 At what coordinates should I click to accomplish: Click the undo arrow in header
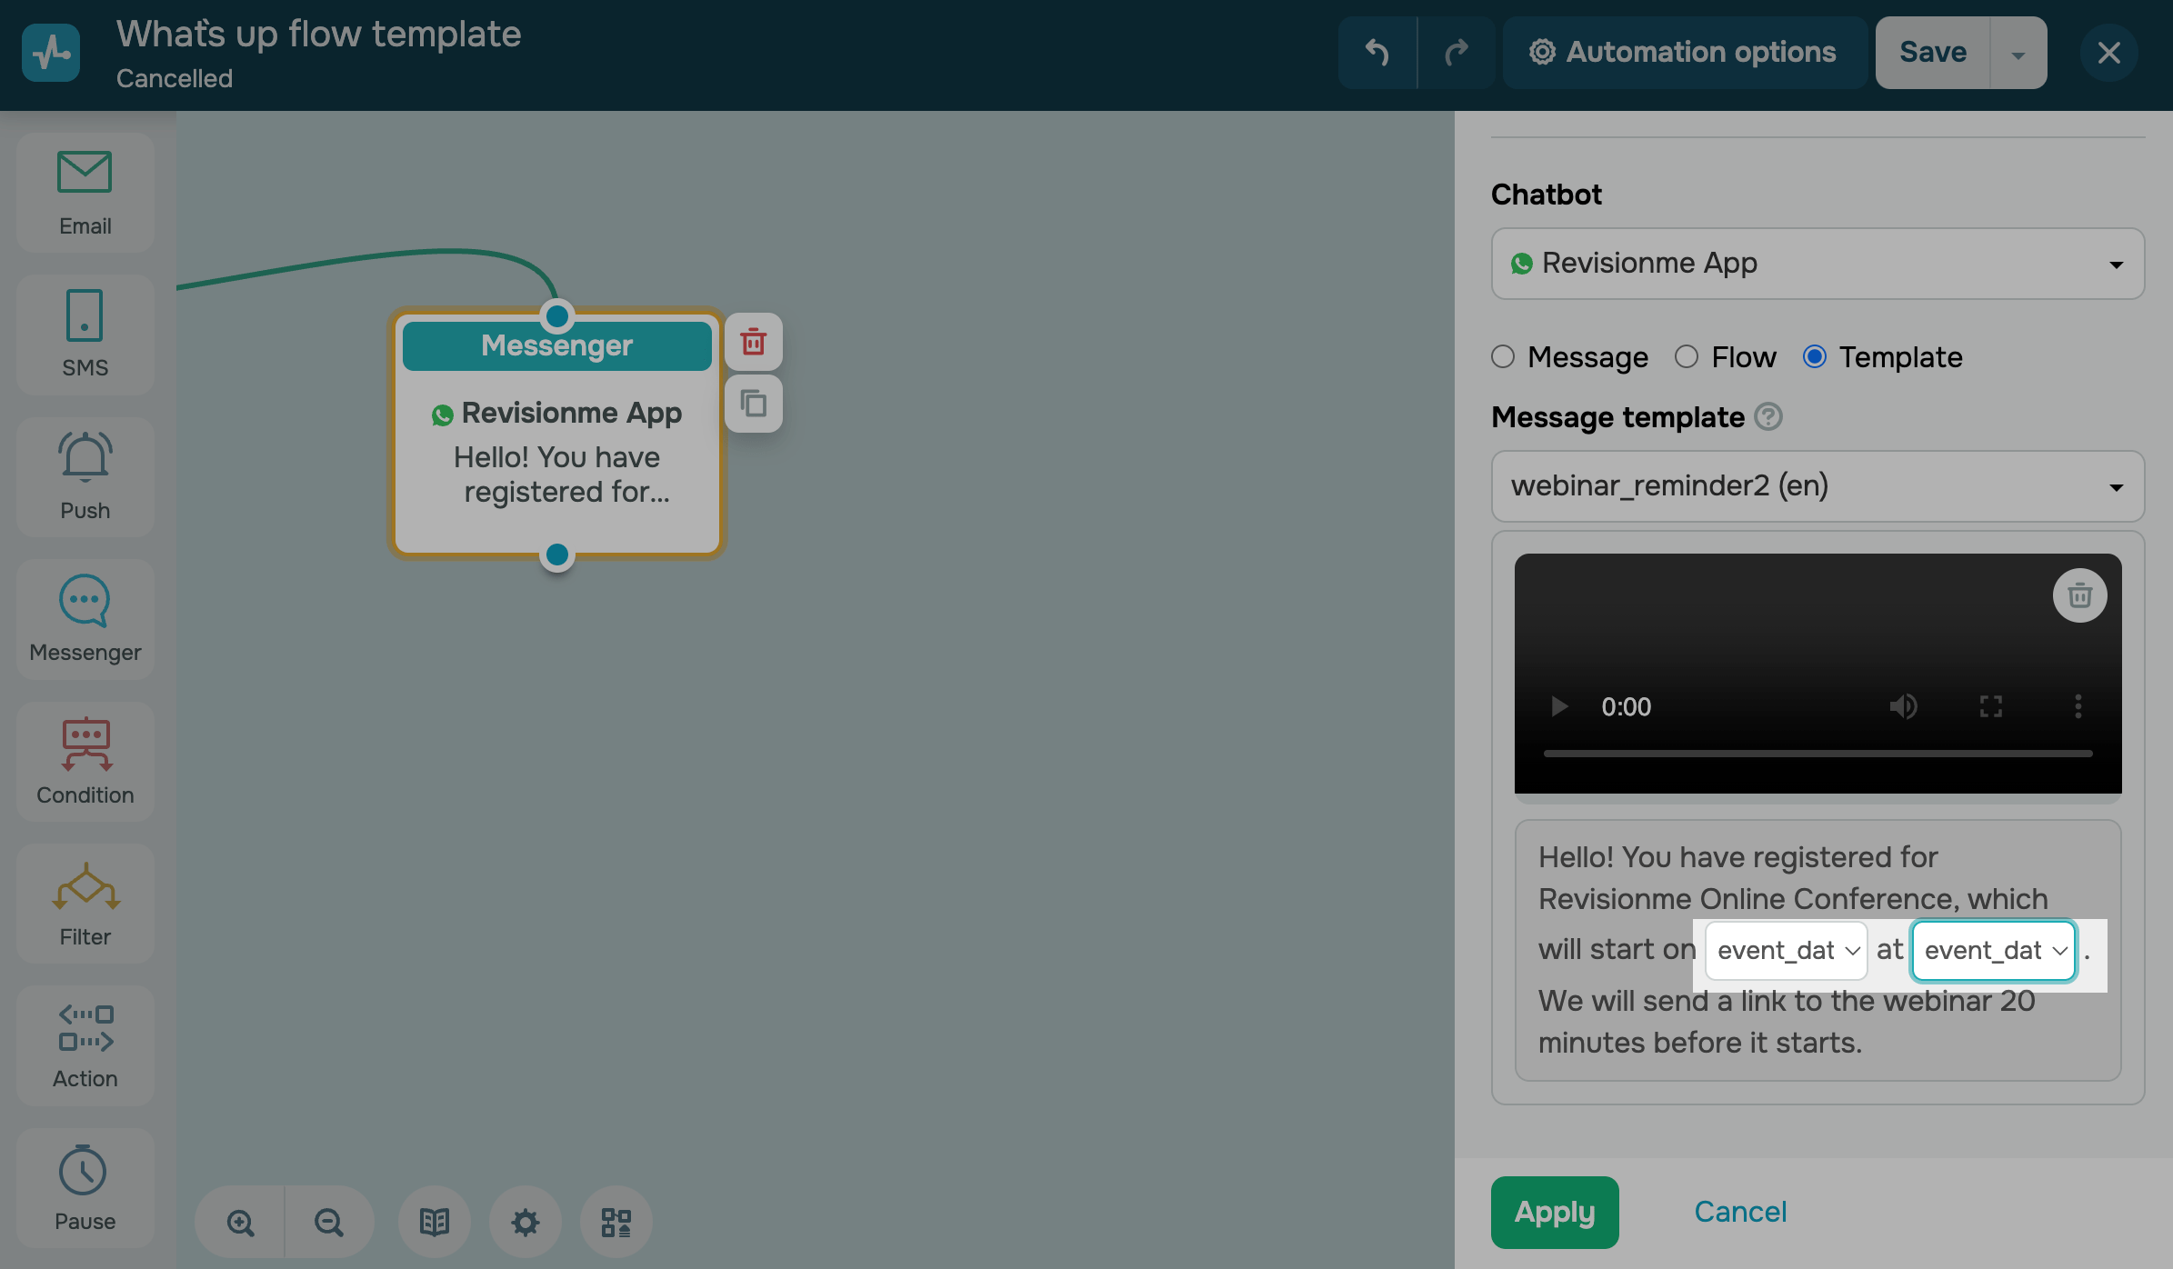1377,53
